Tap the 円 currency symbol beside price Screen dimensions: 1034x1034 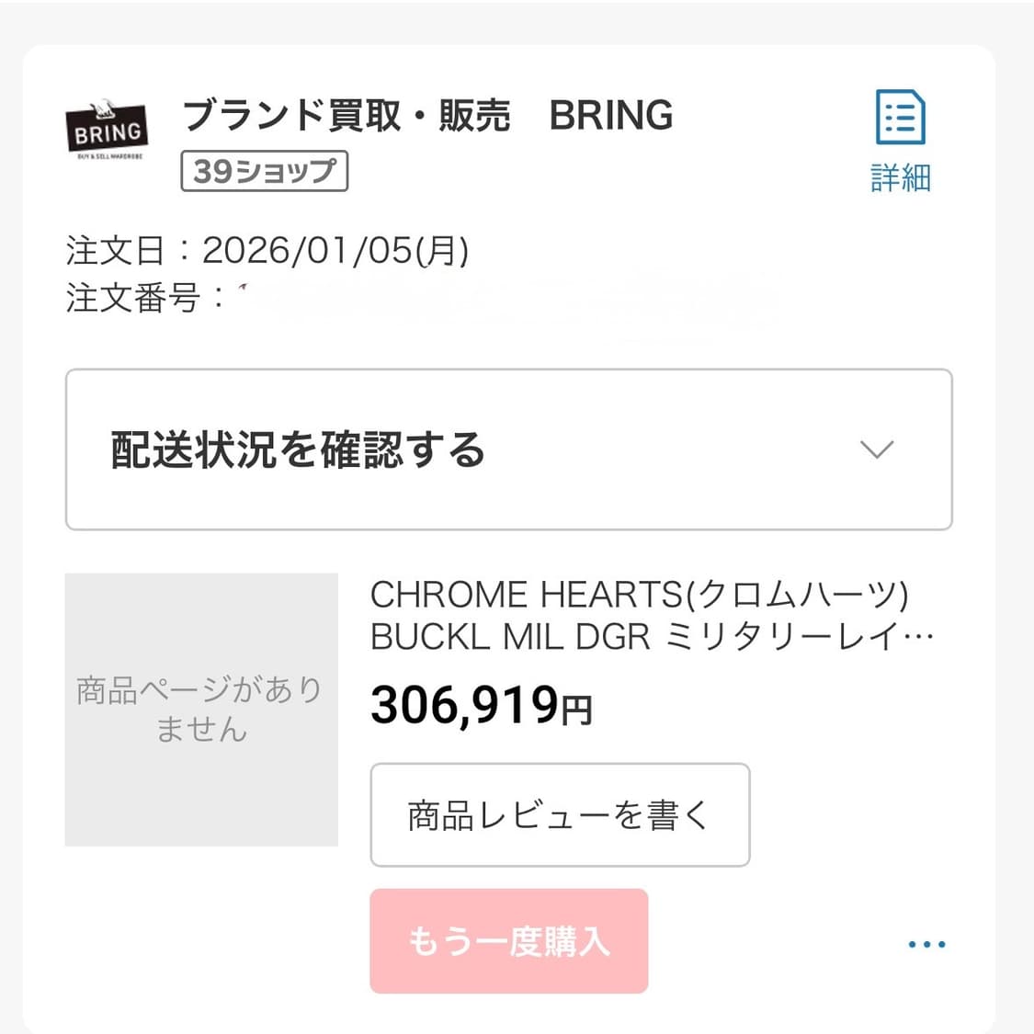pyautogui.click(x=577, y=710)
